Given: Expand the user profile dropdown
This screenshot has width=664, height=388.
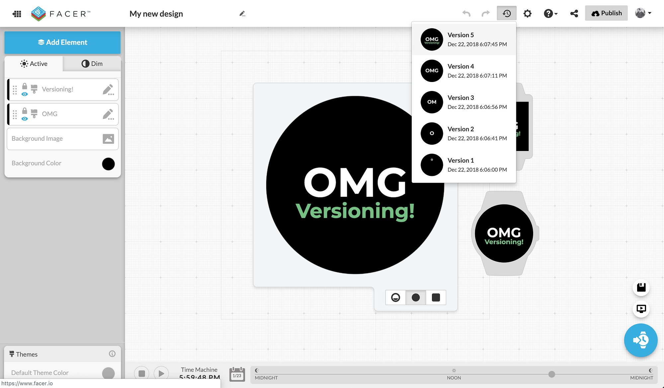Looking at the screenshot, I should point(643,13).
